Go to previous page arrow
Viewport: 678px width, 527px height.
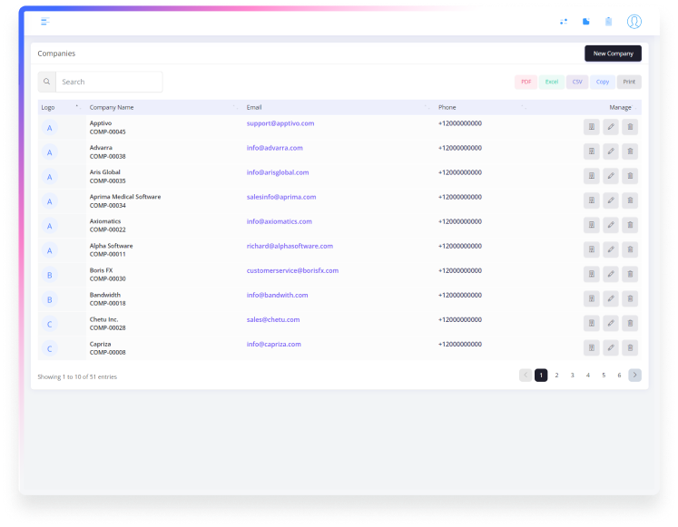click(526, 375)
